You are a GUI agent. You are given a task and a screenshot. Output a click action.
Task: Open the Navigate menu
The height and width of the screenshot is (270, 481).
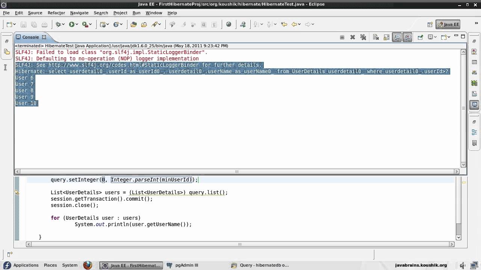pos(79,13)
